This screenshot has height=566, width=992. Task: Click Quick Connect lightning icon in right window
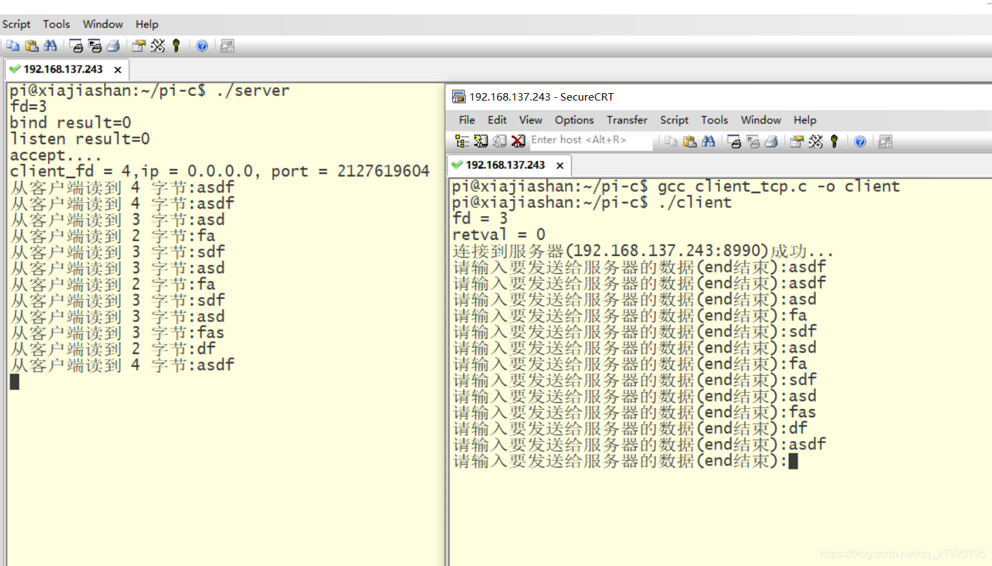pos(481,141)
